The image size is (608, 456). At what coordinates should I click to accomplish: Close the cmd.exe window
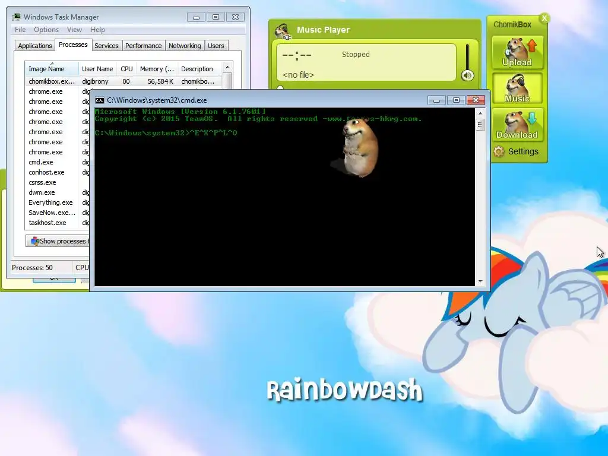476,100
